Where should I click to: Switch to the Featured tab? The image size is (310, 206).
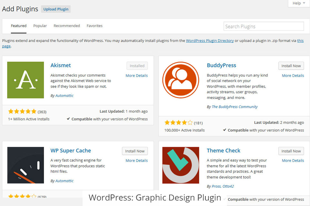coord(19,26)
